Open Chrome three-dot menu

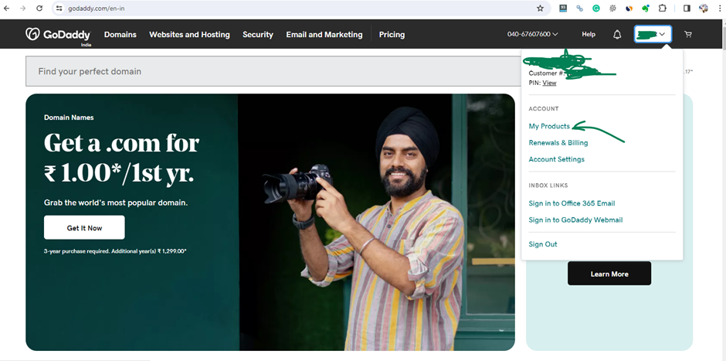719,9
